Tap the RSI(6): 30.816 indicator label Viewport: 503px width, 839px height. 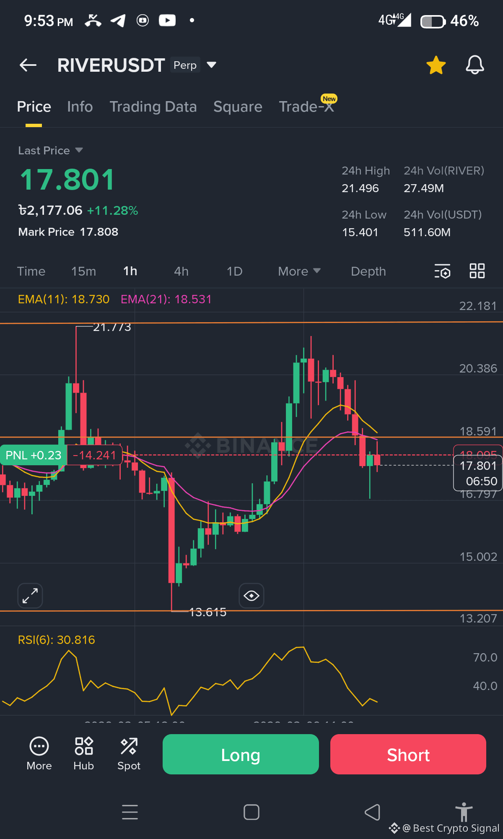[56, 640]
